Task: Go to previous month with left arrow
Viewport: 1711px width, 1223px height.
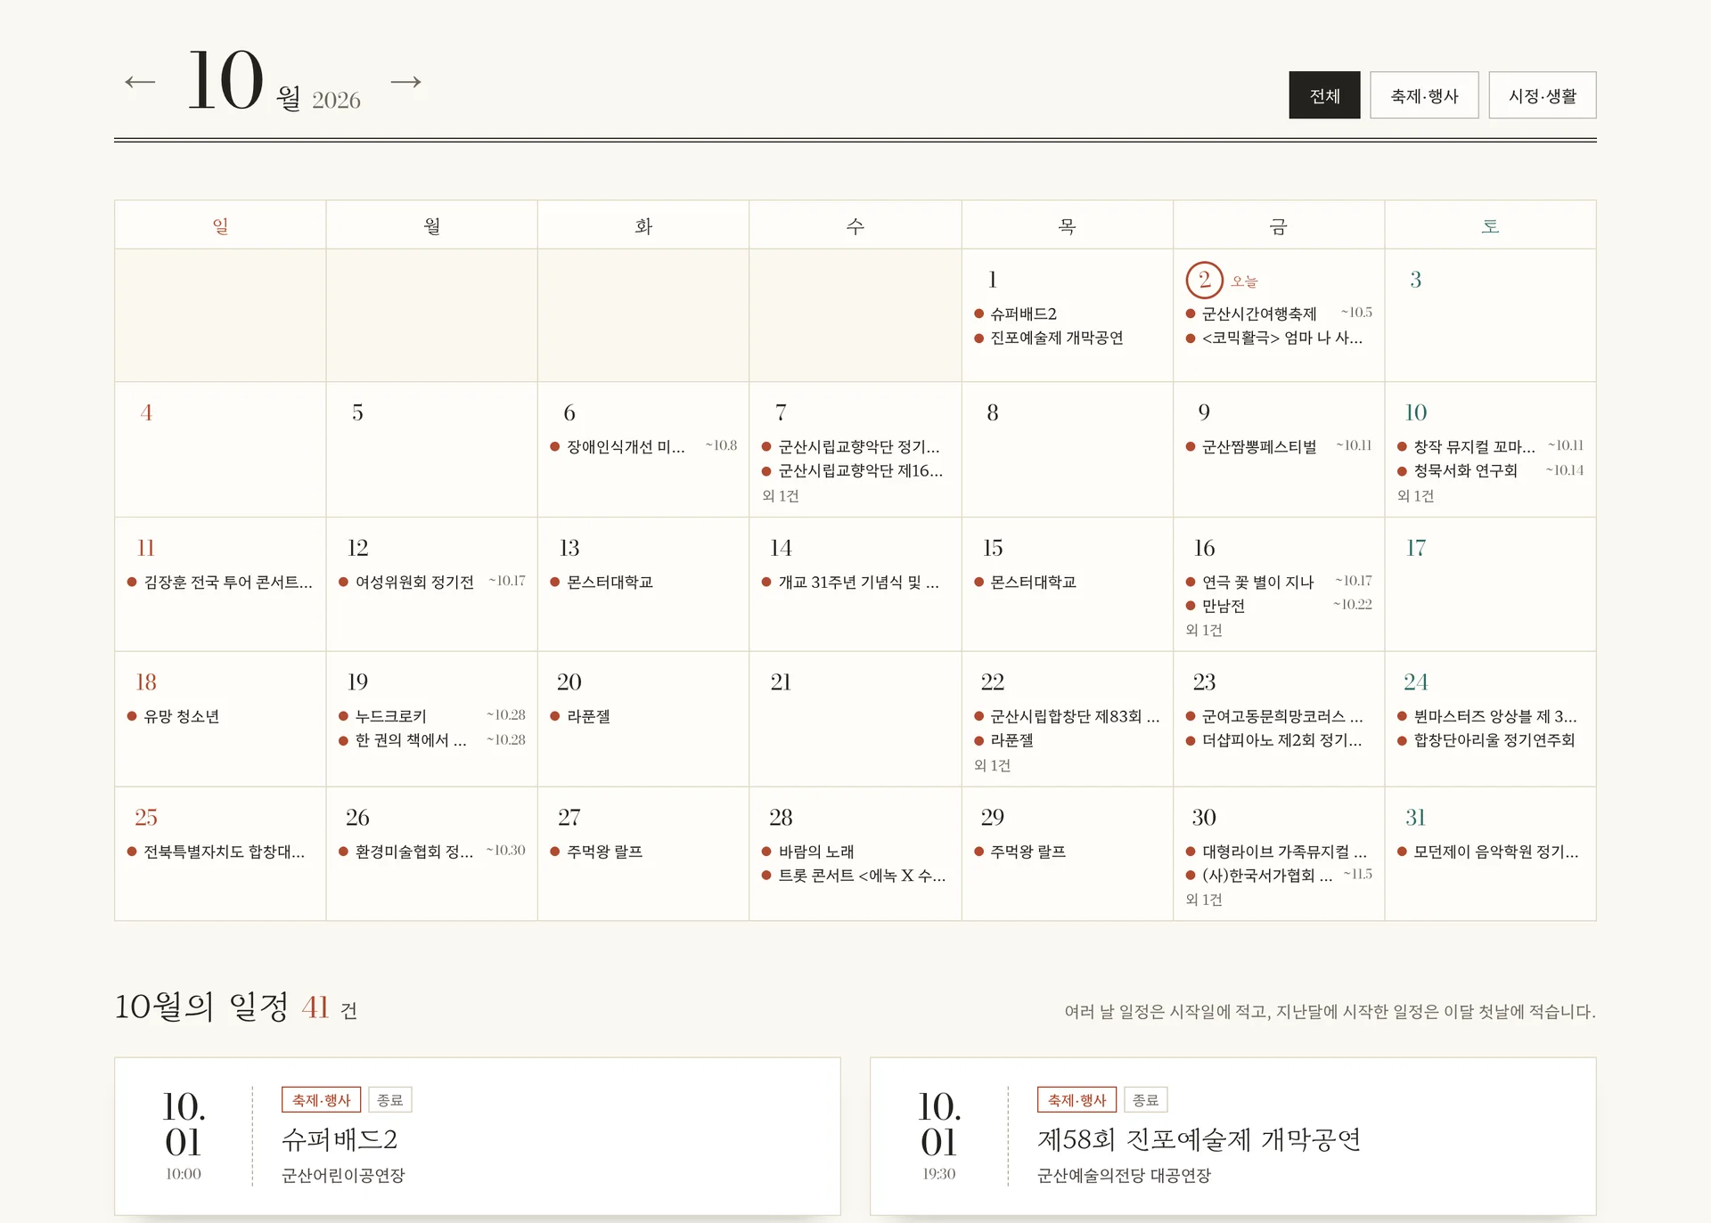Action: click(x=140, y=83)
